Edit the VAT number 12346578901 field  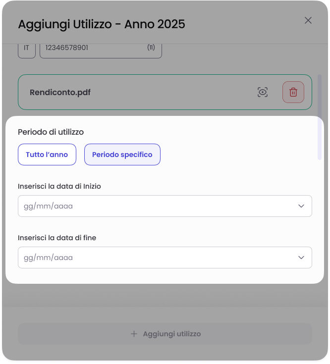[89, 48]
